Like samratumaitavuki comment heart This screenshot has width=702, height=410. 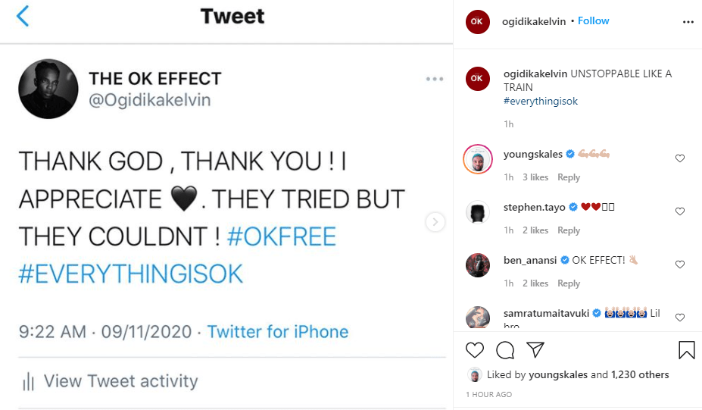coord(679,318)
